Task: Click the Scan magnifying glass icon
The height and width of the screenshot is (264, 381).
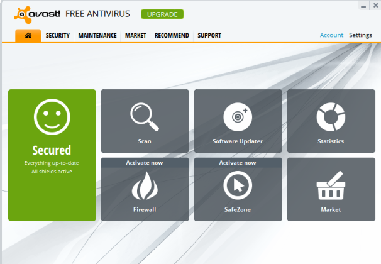Action: (x=145, y=117)
